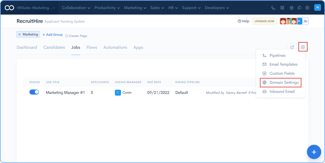
Task: Toggle the Marketing Manager #1 status switch
Action: 34,92
